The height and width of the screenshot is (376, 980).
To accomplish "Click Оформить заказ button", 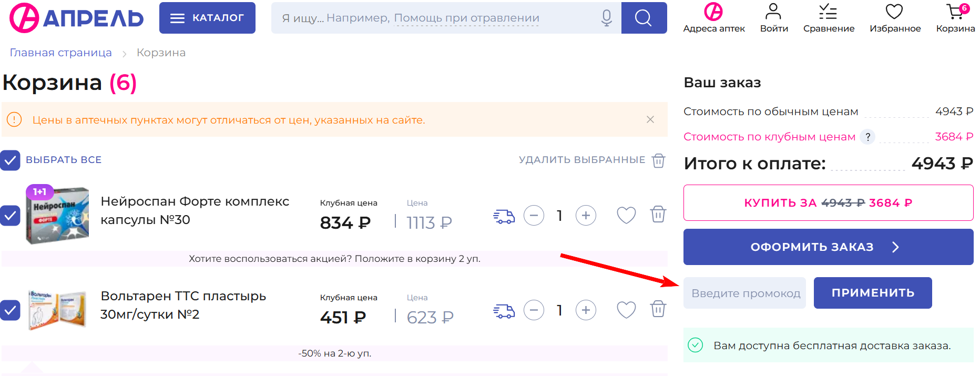I will [828, 247].
